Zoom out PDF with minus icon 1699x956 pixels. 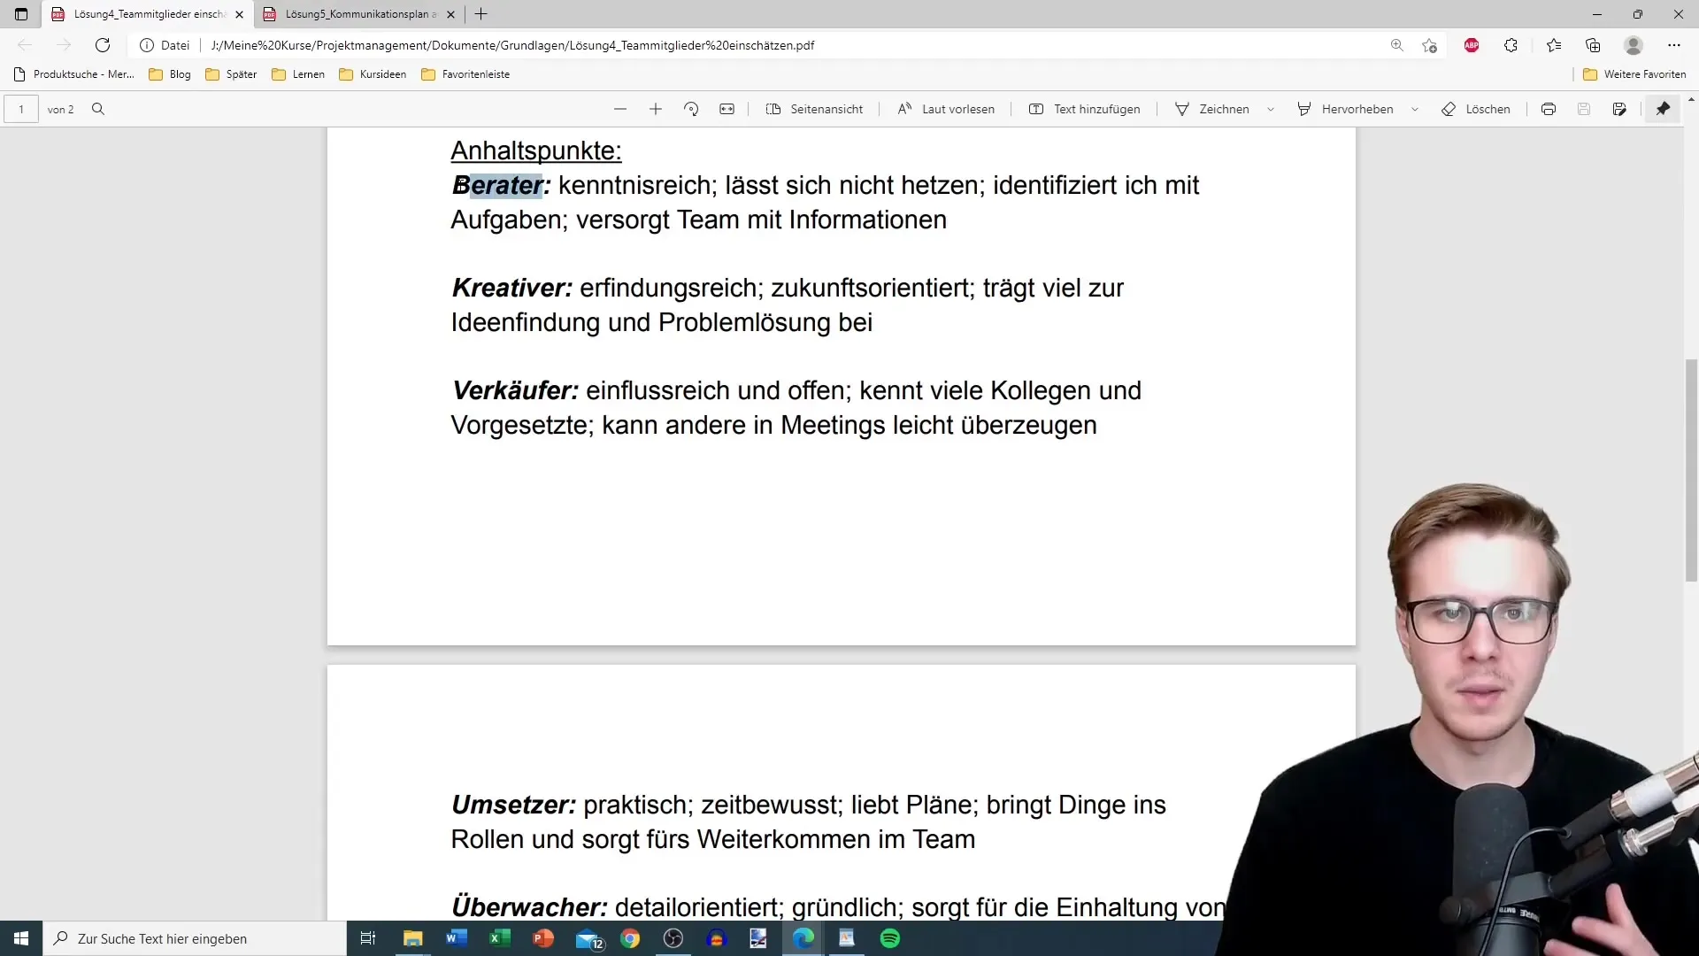(x=620, y=110)
